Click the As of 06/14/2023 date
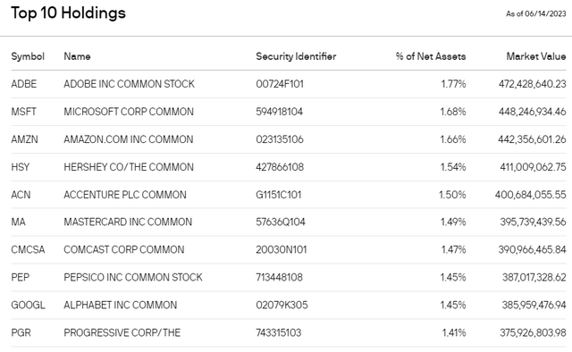 click(536, 14)
